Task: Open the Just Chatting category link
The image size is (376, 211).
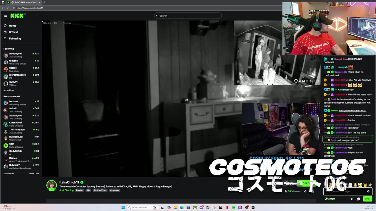Action: 66,190
